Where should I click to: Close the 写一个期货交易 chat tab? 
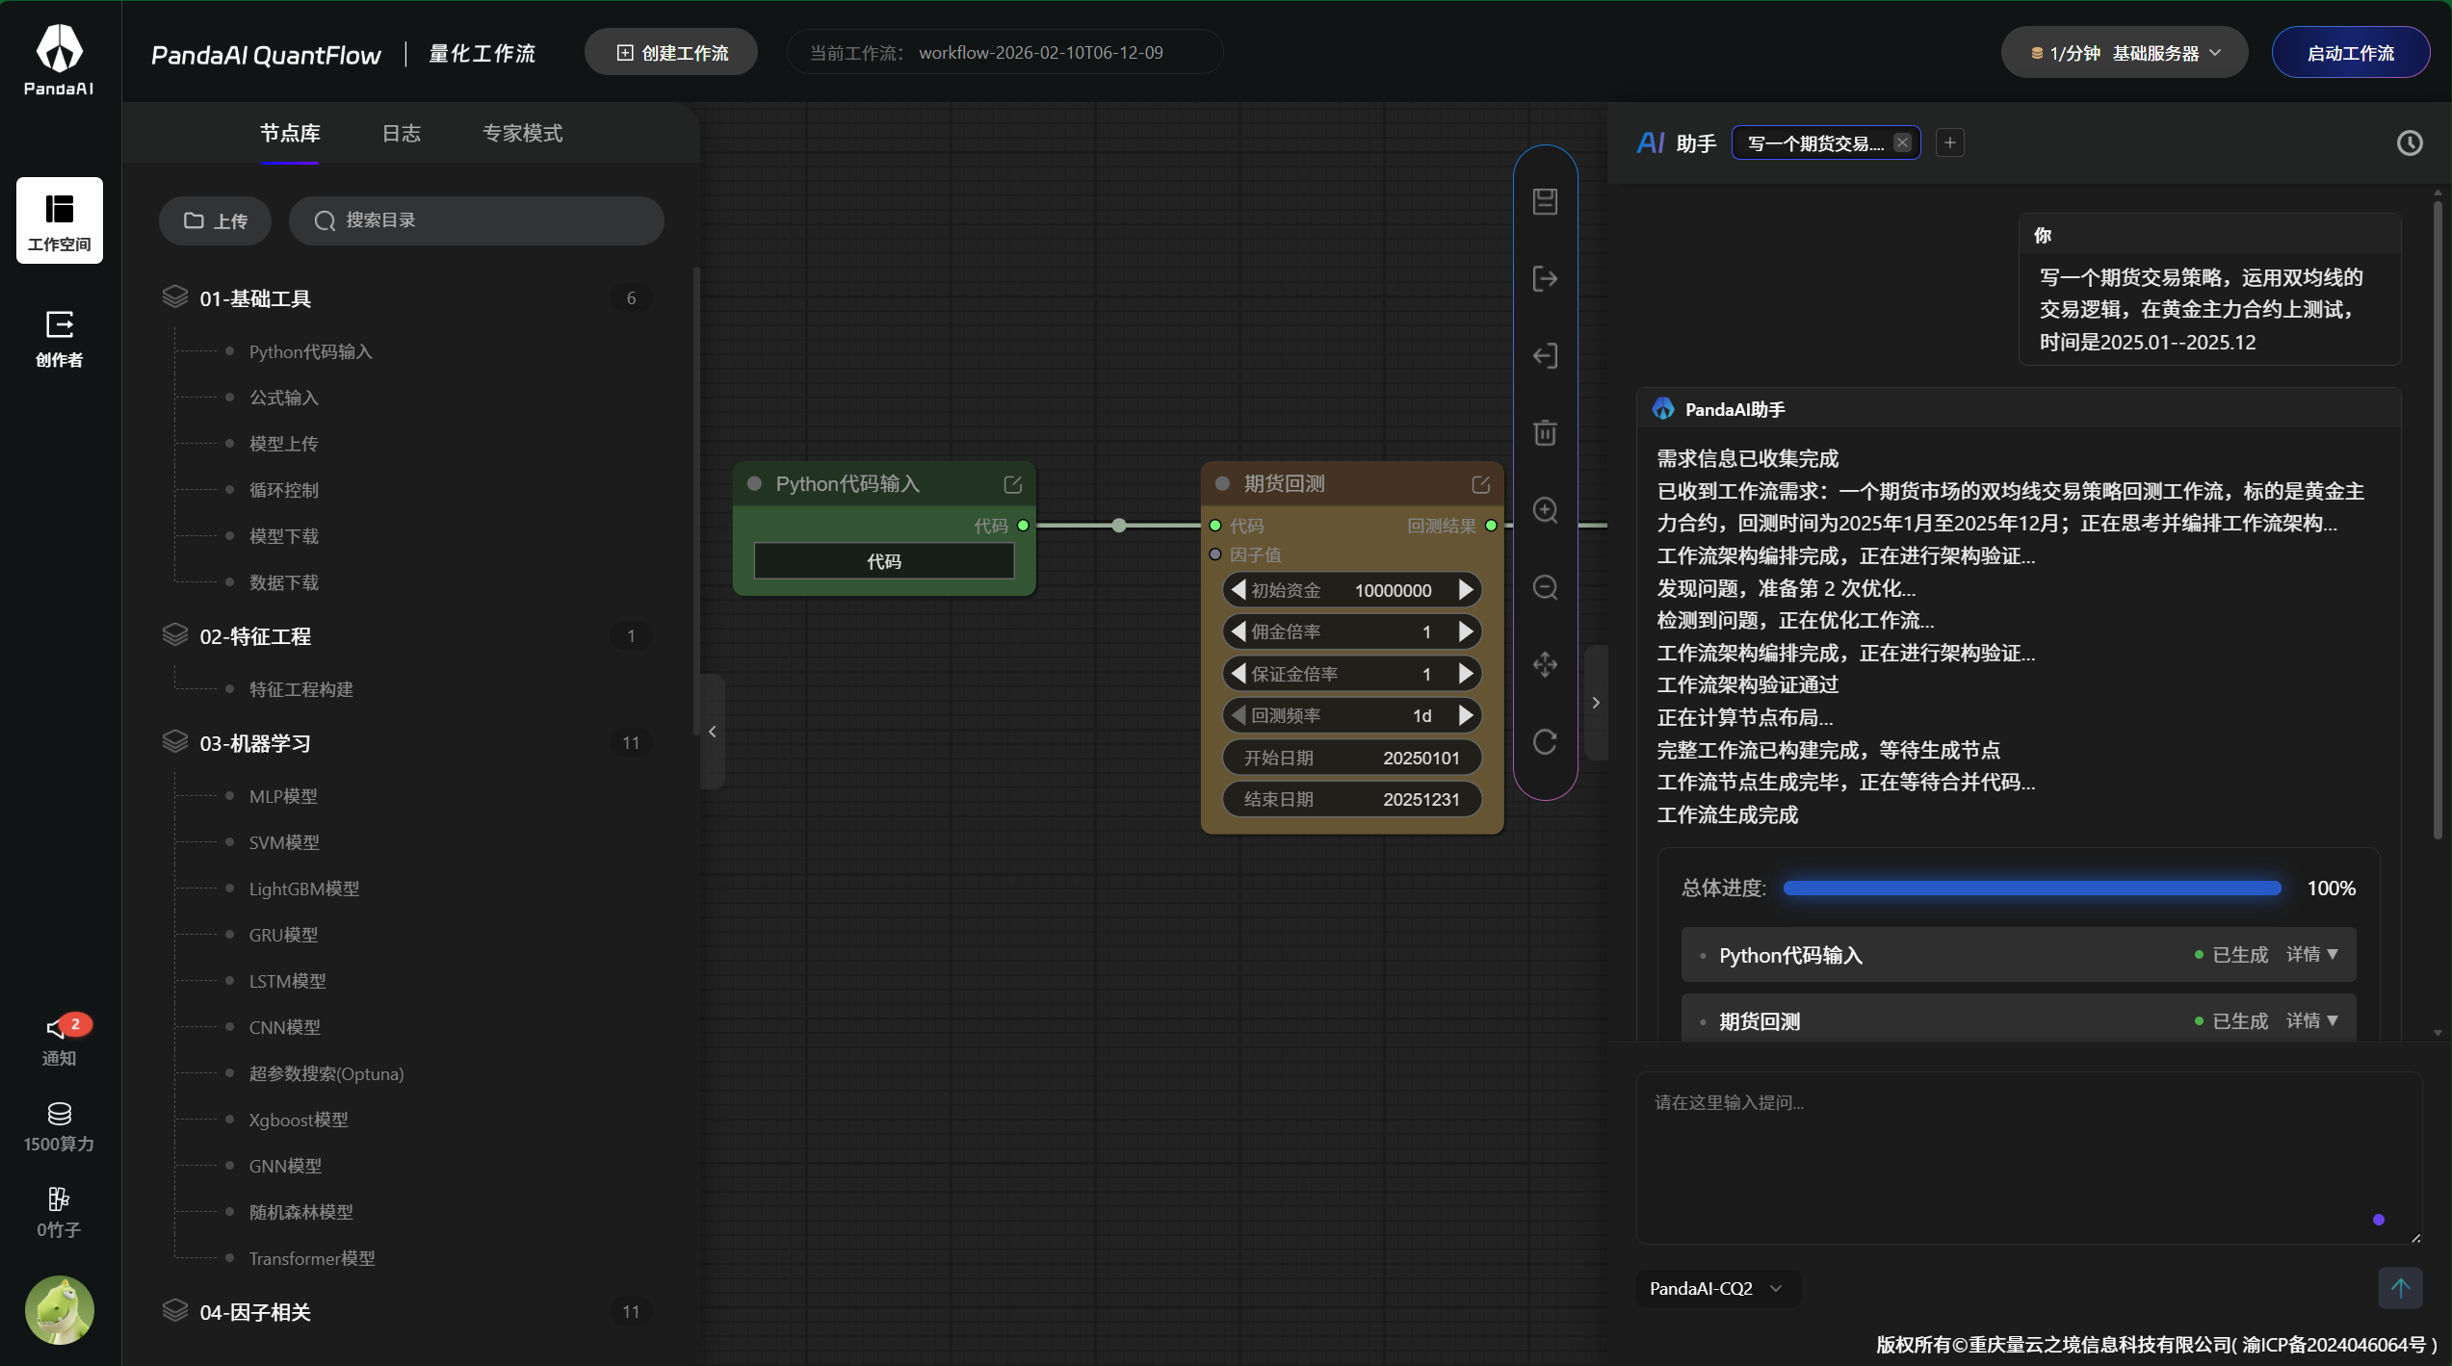click(x=1902, y=142)
